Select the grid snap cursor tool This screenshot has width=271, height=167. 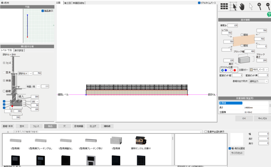coord(233,7)
